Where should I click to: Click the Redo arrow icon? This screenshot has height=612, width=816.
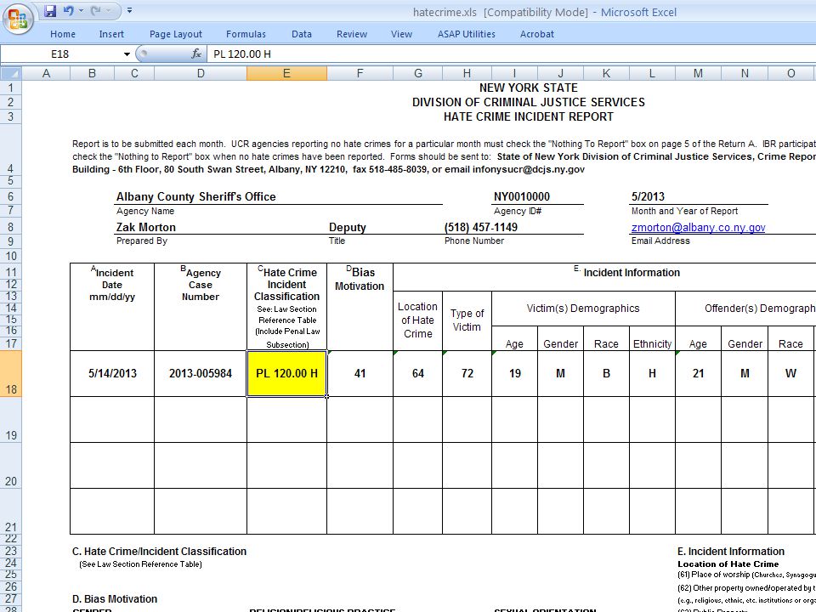[x=96, y=11]
